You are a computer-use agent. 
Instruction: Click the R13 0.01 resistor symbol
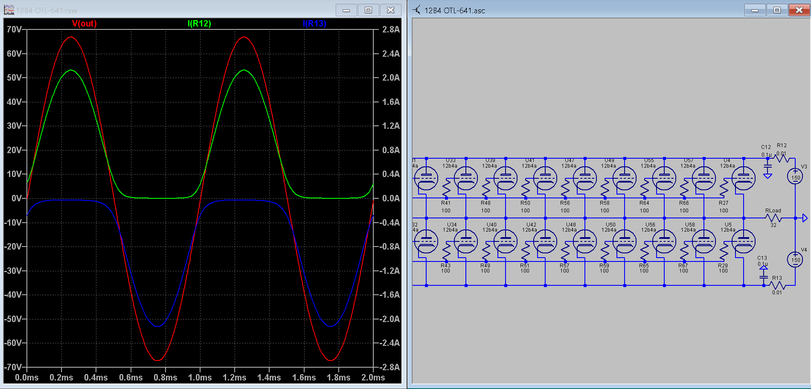[777, 285]
